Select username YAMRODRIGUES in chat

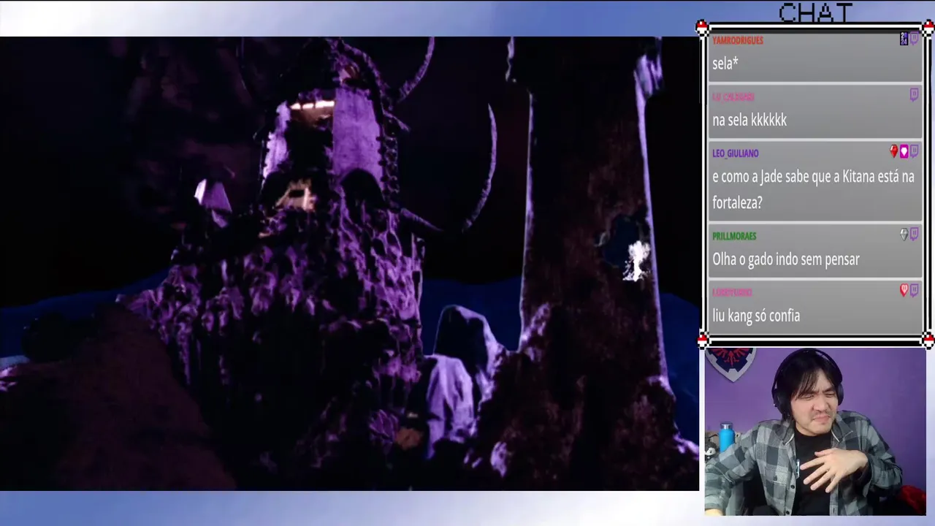coord(738,40)
